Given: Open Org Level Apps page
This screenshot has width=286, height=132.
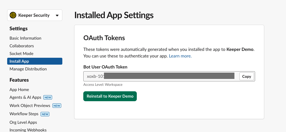Looking at the screenshot, I should (23, 122).
